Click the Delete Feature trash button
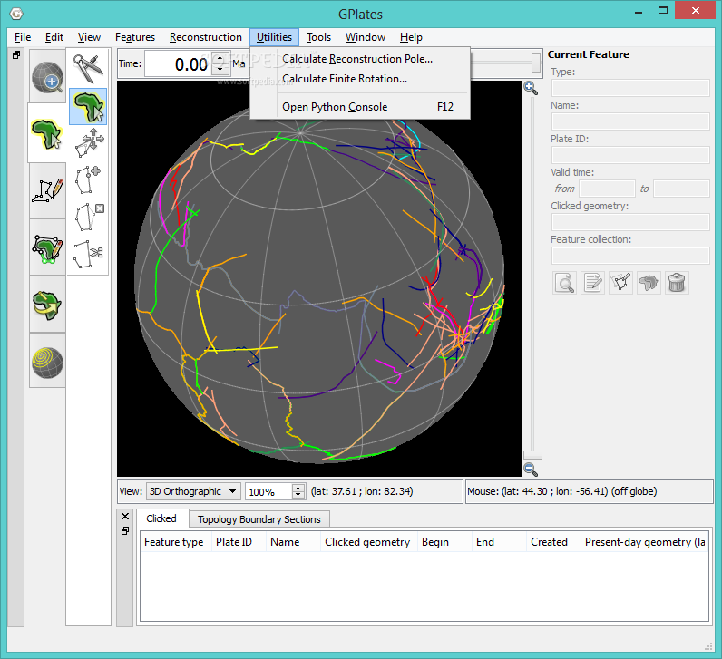This screenshot has height=659, width=722. pyautogui.click(x=677, y=283)
